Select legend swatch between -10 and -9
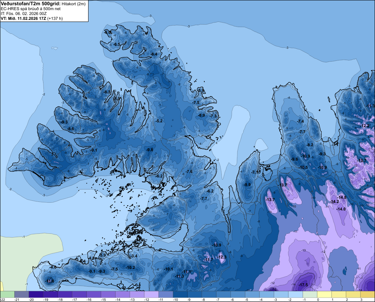375x302 pixels. point(180,294)
